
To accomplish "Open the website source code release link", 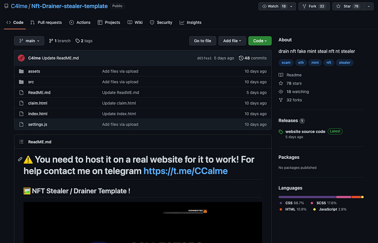I will [x=305, y=132].
